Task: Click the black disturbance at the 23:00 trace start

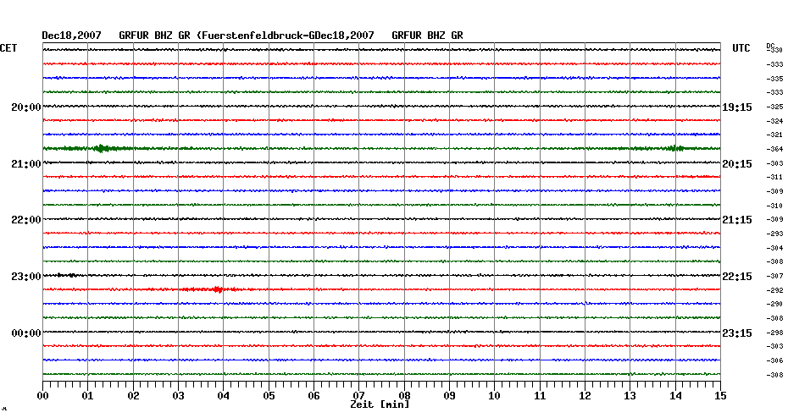Action: click(66, 274)
